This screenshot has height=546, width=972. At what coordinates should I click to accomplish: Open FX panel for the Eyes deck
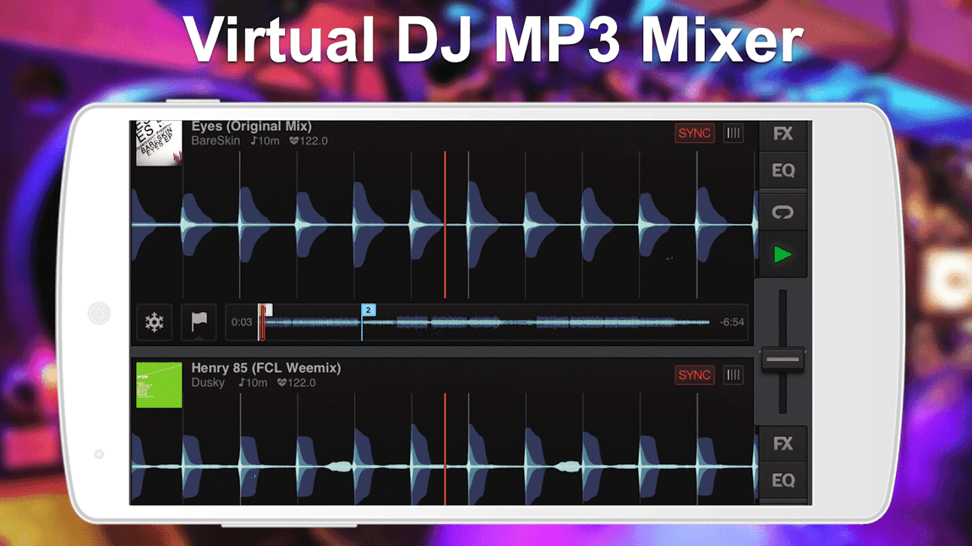[783, 134]
